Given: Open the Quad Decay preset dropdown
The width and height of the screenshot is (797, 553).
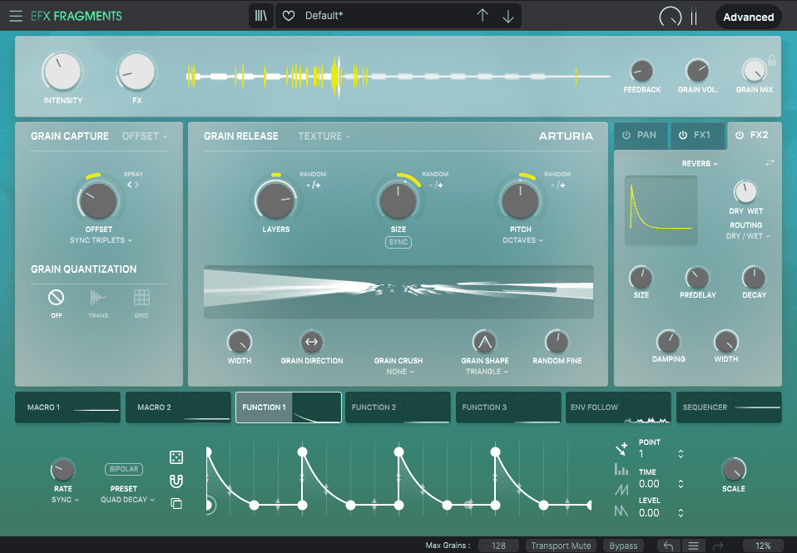Looking at the screenshot, I should click(x=127, y=500).
